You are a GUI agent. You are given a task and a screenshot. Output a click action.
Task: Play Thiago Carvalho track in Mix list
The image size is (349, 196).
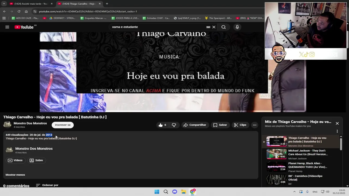point(301,142)
